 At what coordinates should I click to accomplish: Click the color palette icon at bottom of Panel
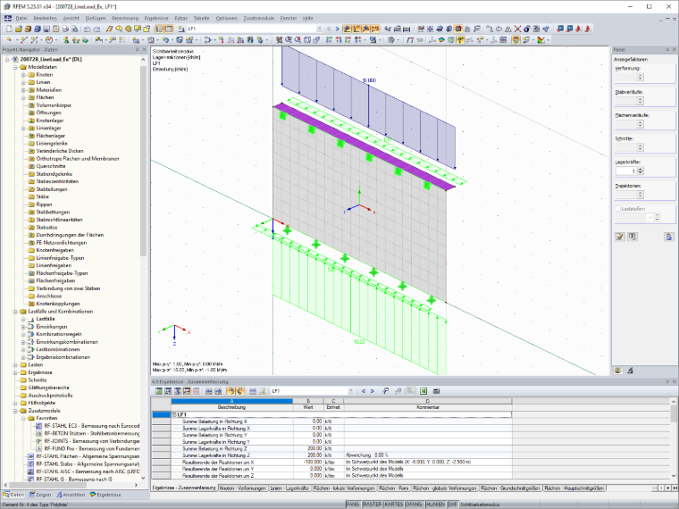point(618,371)
